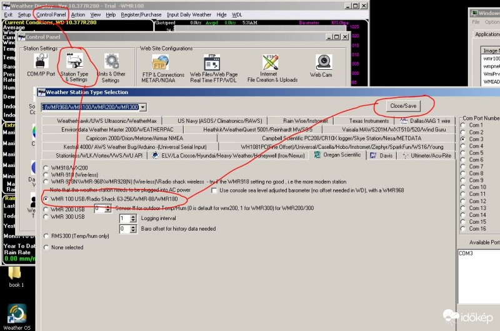This screenshot has height=331, width=500.
Task: Click the Close/Save button
Action: (403, 106)
